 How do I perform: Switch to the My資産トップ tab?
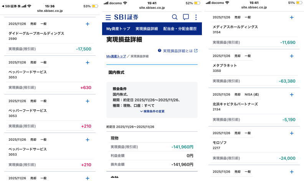pos(118,29)
